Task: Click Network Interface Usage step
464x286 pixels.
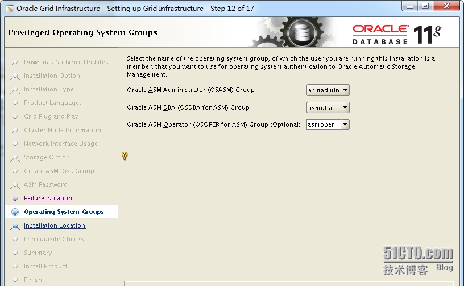Action: click(x=61, y=144)
